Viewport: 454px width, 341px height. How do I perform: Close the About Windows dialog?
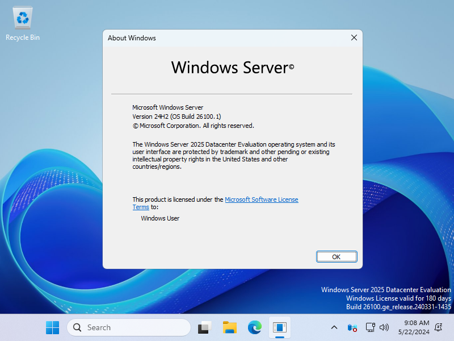[354, 38]
